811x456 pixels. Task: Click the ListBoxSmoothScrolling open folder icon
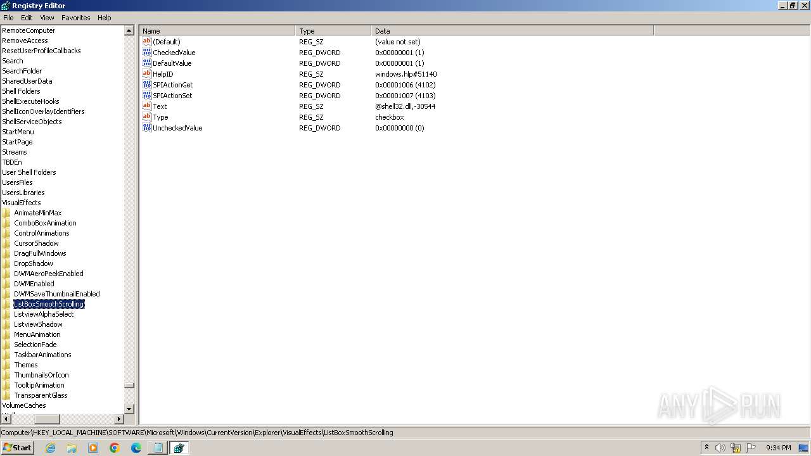click(x=6, y=304)
